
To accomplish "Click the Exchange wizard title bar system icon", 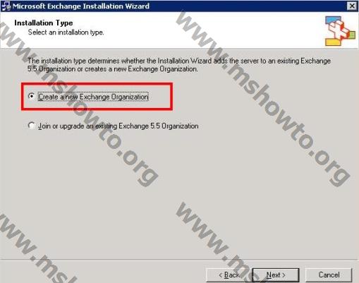I will pyautogui.click(x=6, y=6).
